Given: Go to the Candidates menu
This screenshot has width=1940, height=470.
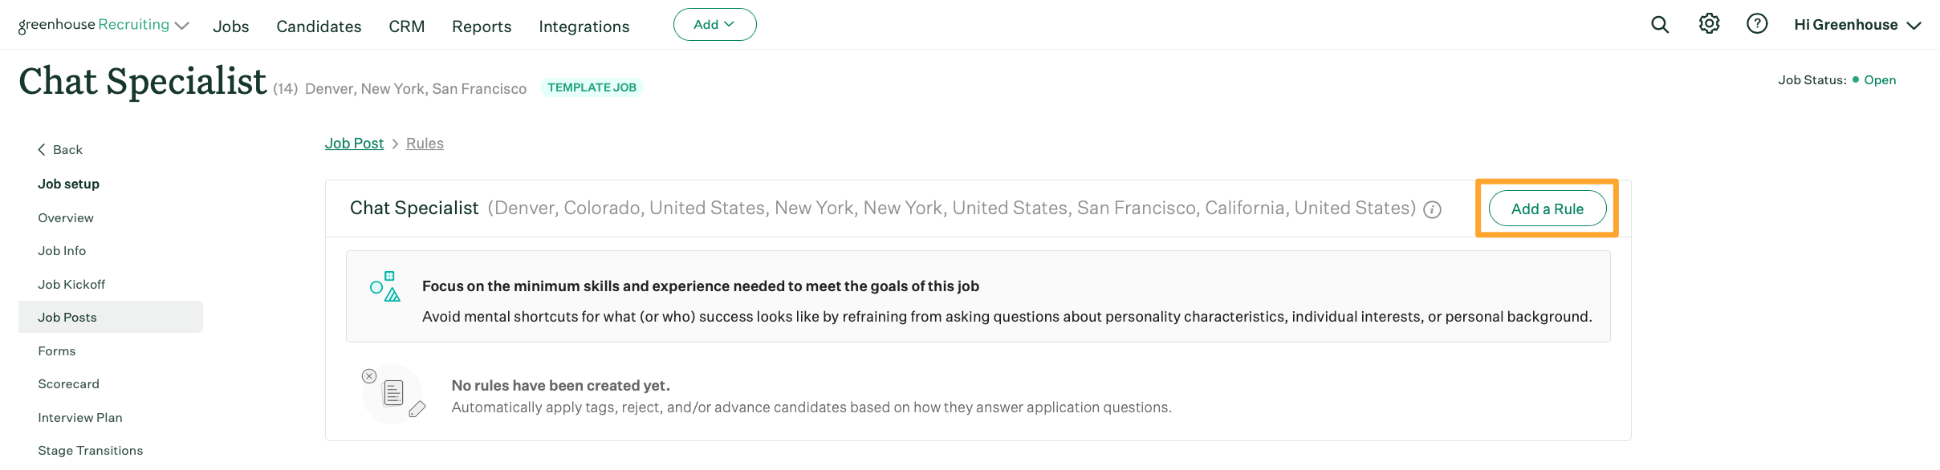Looking at the screenshot, I should coord(319,26).
